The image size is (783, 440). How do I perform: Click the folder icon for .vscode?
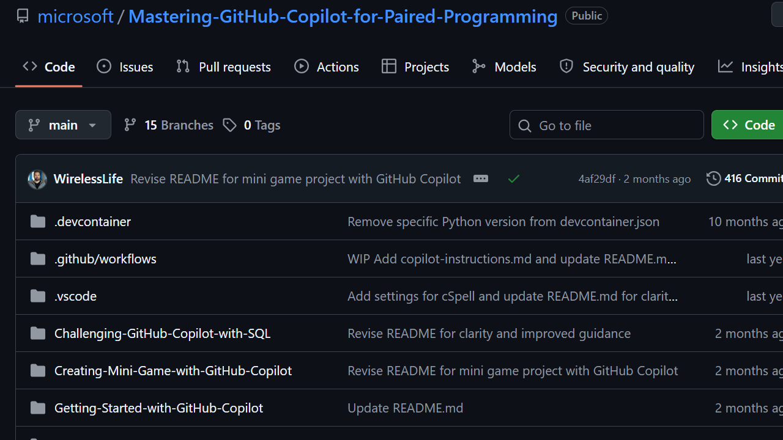click(x=38, y=296)
